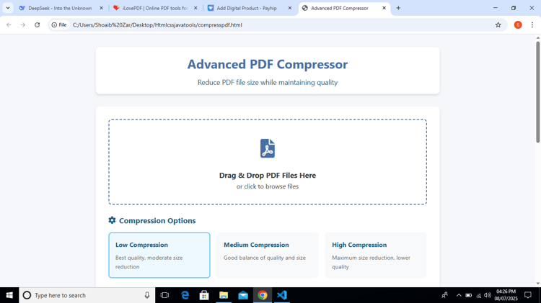Open a new browser tab
Screen dimensions: 541x303
coord(398,8)
